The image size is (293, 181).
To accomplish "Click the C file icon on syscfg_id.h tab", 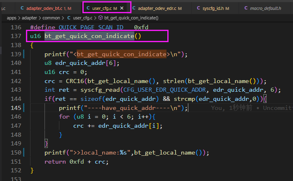I will (199, 8).
